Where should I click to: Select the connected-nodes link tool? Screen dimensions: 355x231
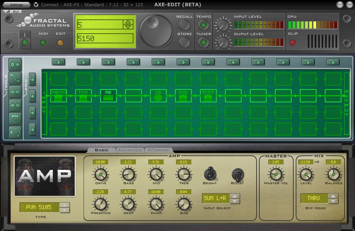(15, 92)
